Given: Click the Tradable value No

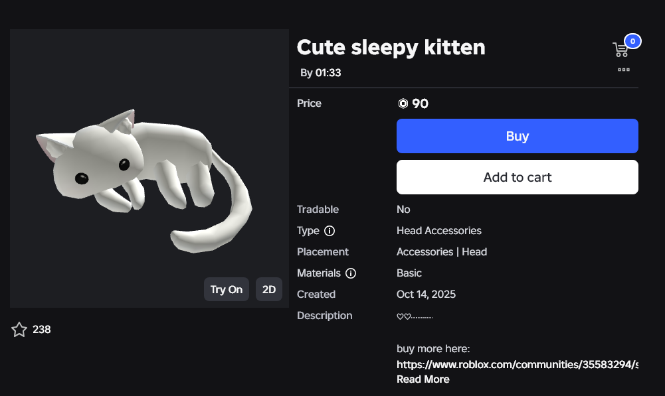Looking at the screenshot, I should 403,210.
